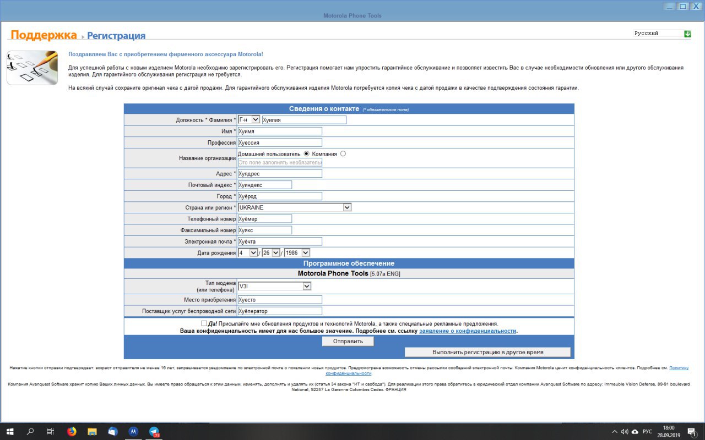This screenshot has height=440, width=705.
Task: Click the Место приобретения input field
Action: pos(280,300)
